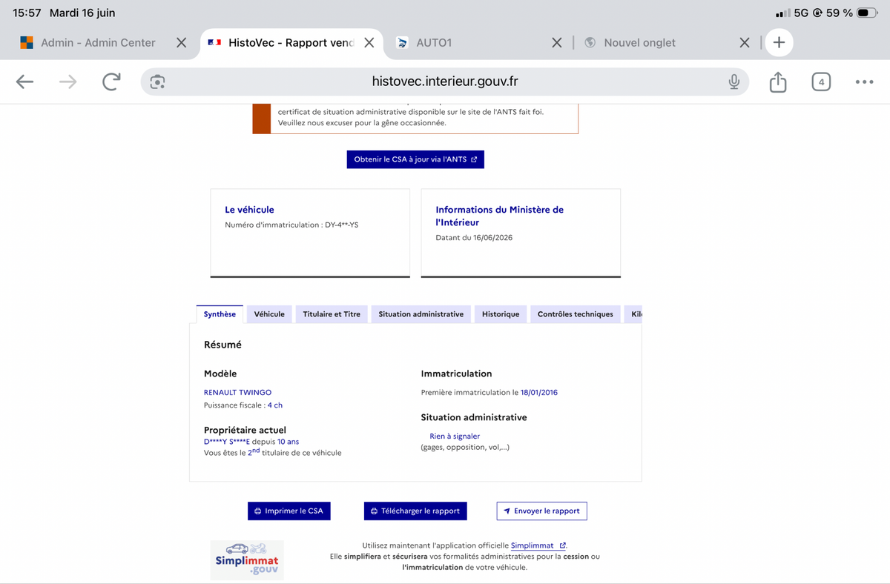This screenshot has height=584, width=890.
Task: Click Télécharger le rapport button
Action: (x=415, y=511)
